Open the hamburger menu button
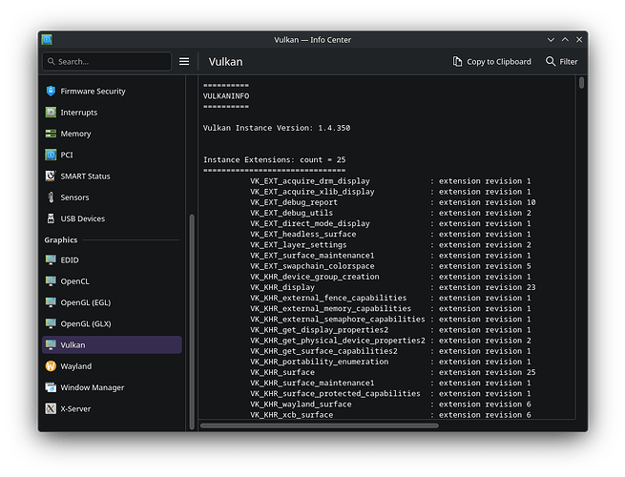 (184, 61)
